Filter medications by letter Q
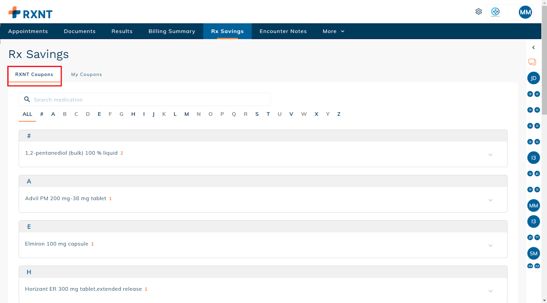The height and width of the screenshot is (303, 547). click(234, 114)
